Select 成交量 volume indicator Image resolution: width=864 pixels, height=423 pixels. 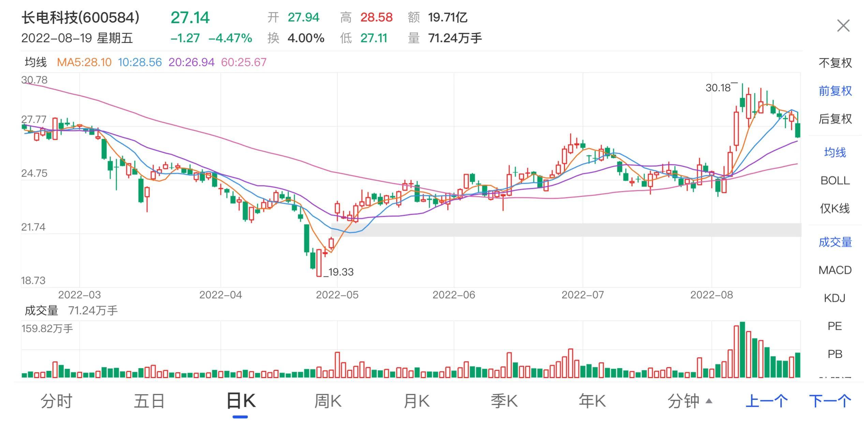(x=835, y=242)
